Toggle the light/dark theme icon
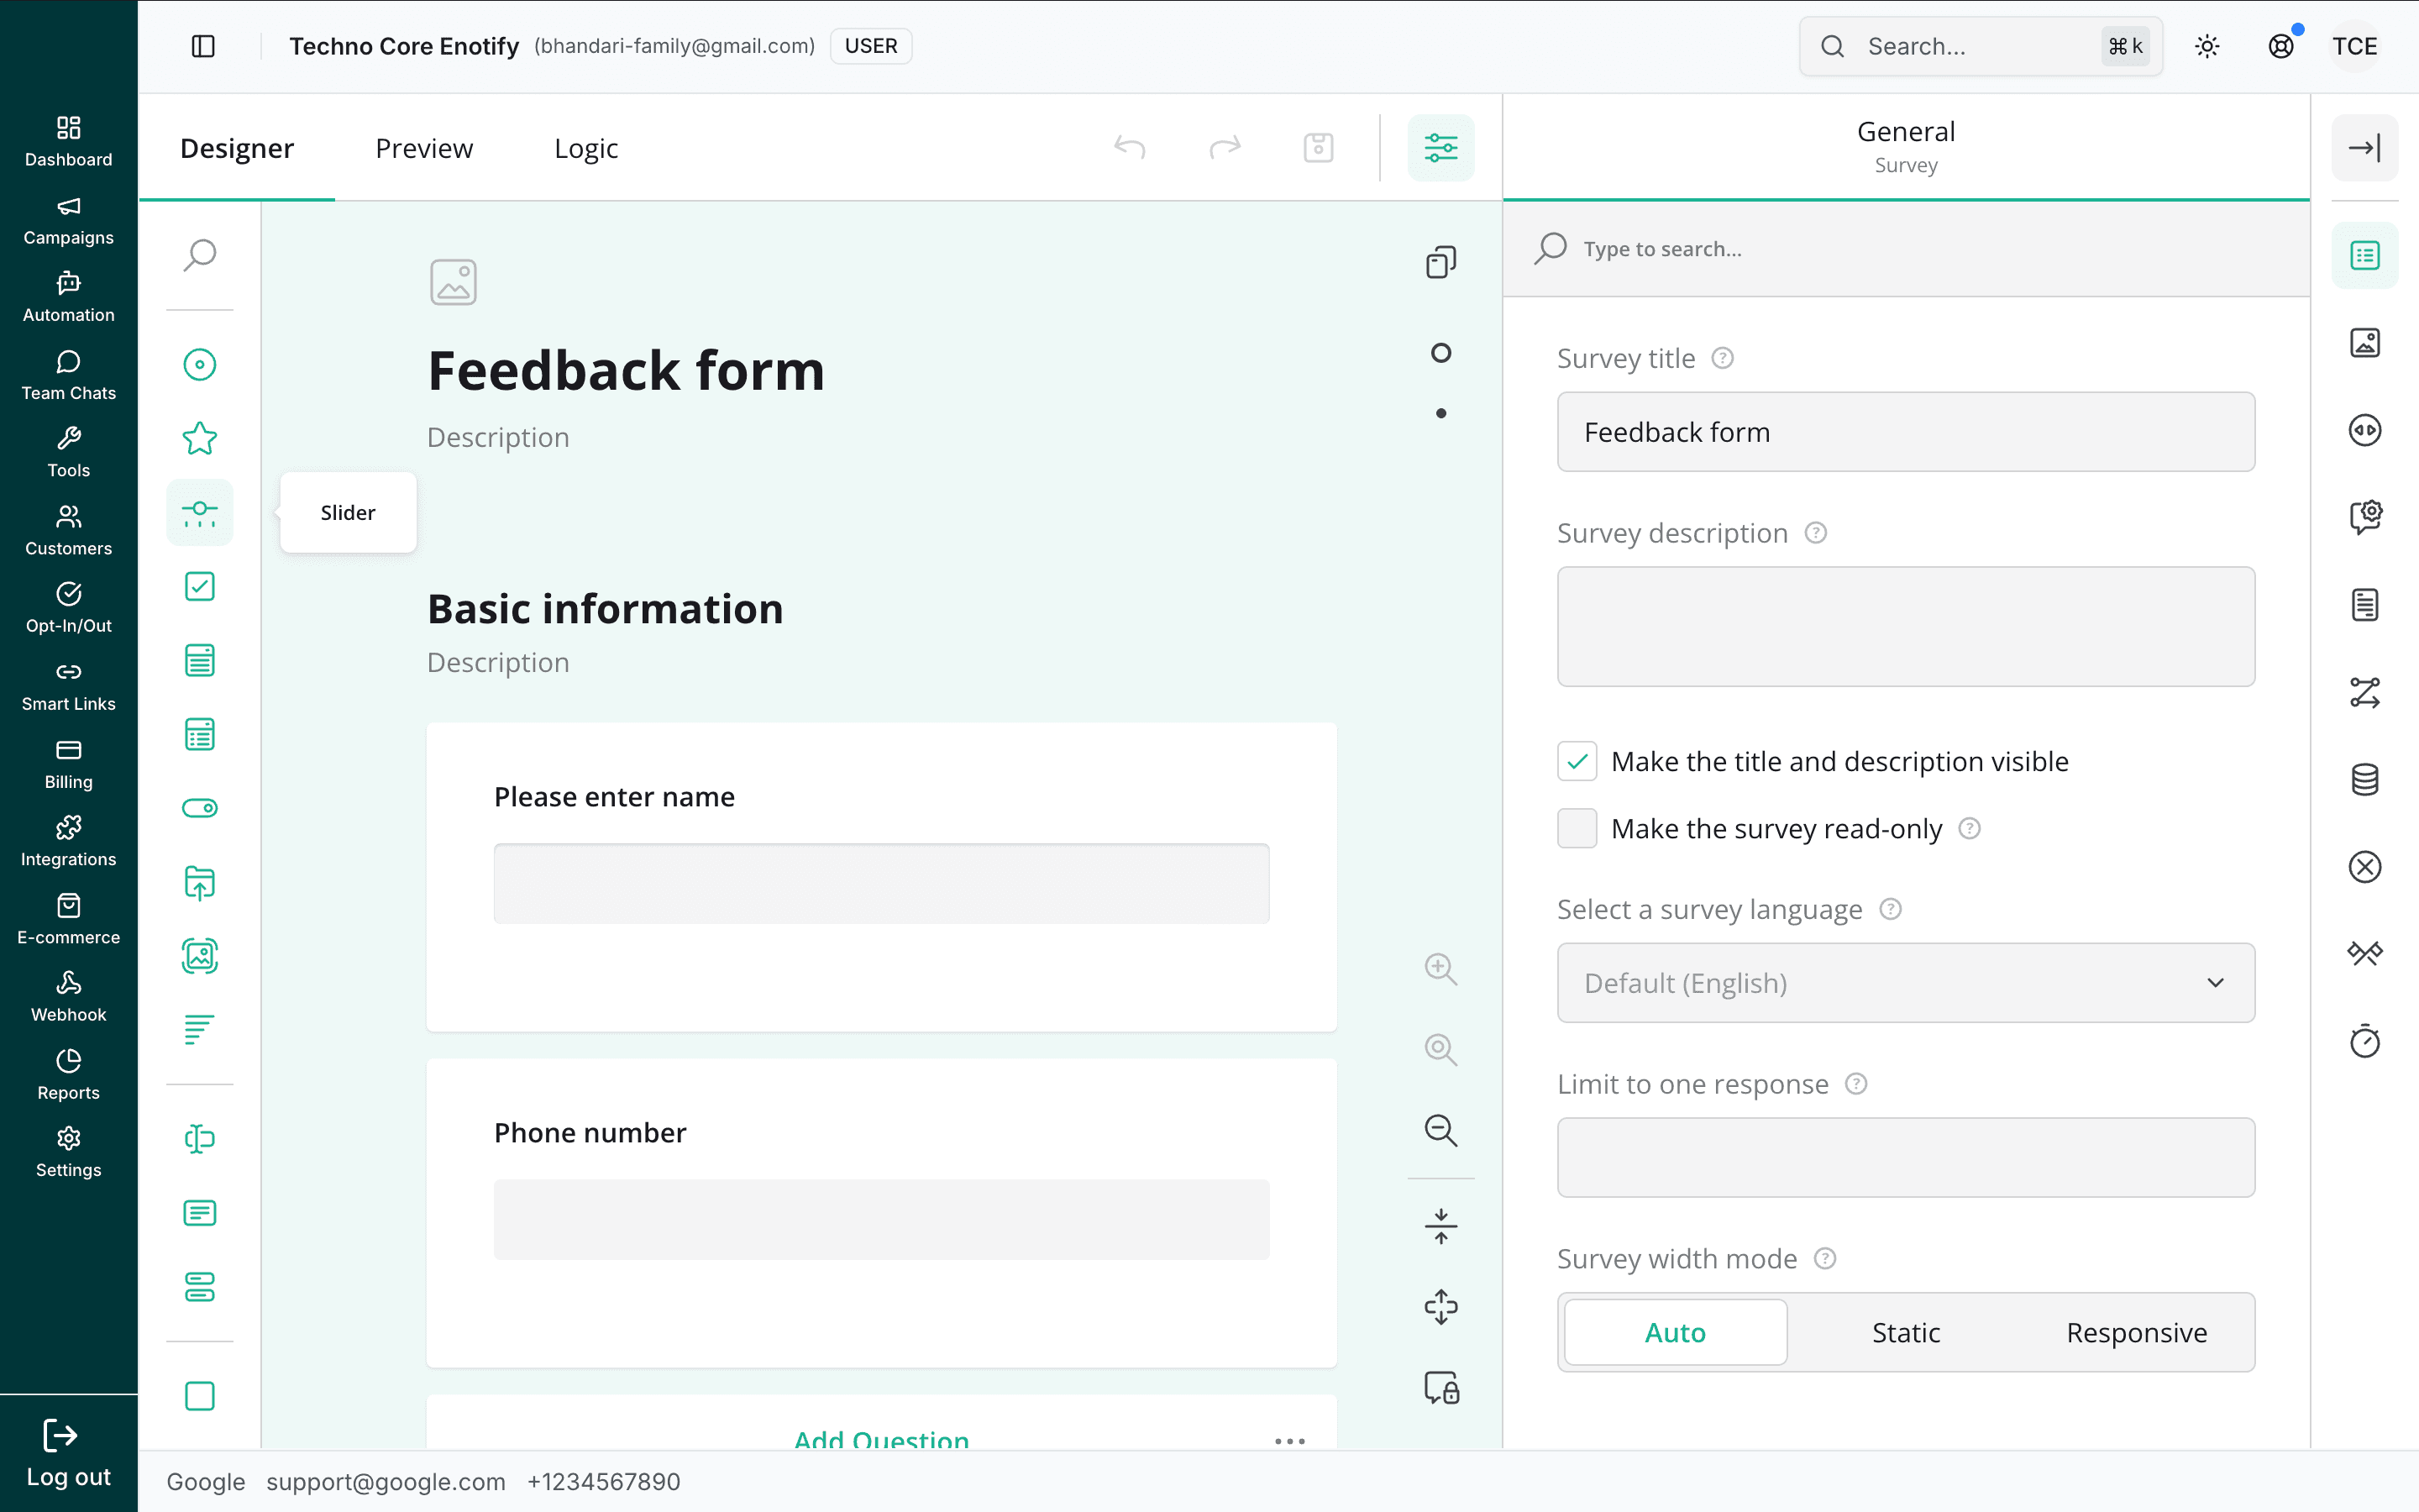The image size is (2419, 1512). pyautogui.click(x=2207, y=46)
